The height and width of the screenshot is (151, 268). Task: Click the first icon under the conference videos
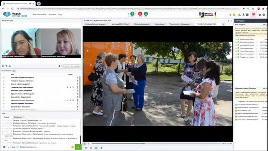[x=3, y=66]
